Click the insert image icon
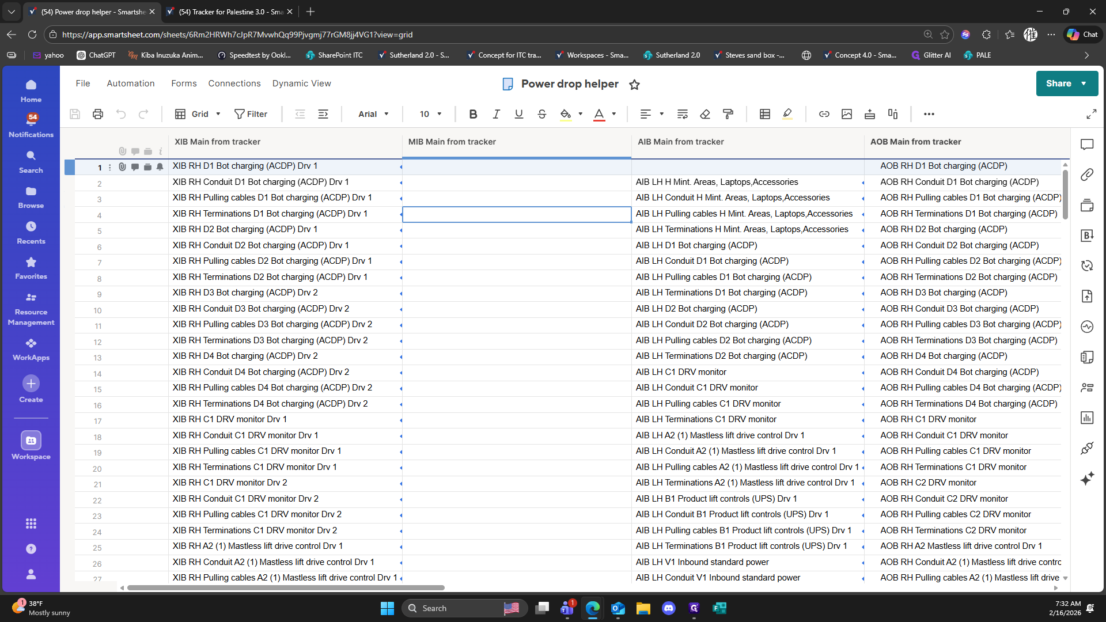The width and height of the screenshot is (1106, 622). pyautogui.click(x=847, y=114)
